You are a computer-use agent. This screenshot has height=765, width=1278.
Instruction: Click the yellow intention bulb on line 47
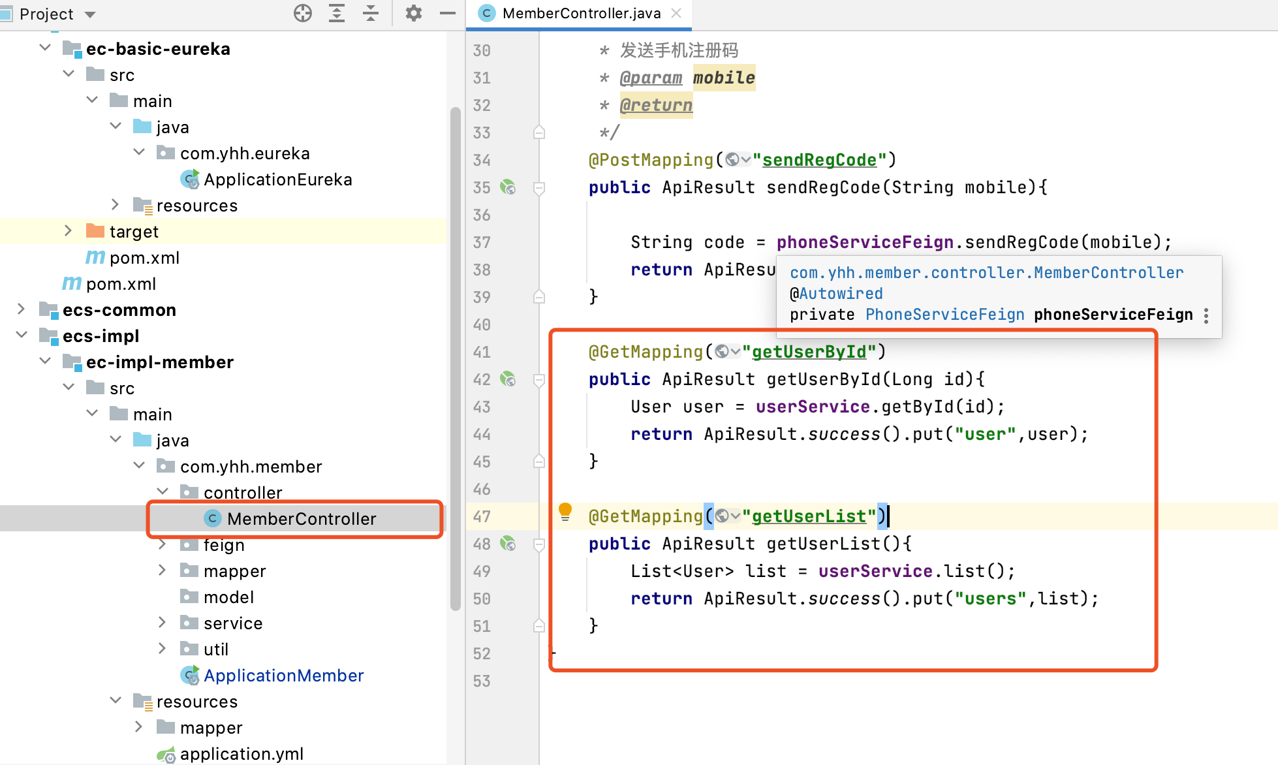point(565,511)
